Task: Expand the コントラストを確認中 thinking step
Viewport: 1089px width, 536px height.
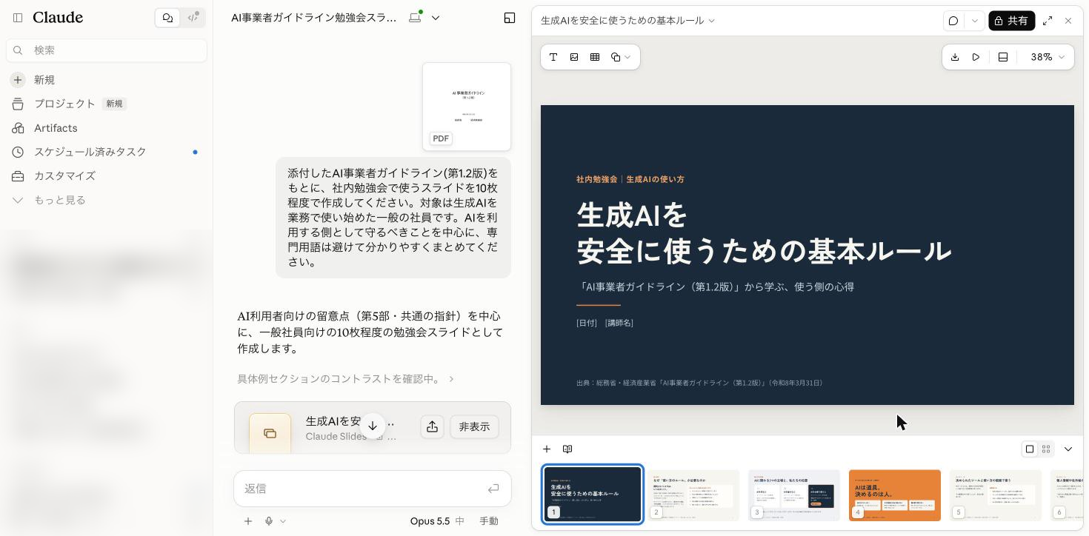Action: [346, 379]
